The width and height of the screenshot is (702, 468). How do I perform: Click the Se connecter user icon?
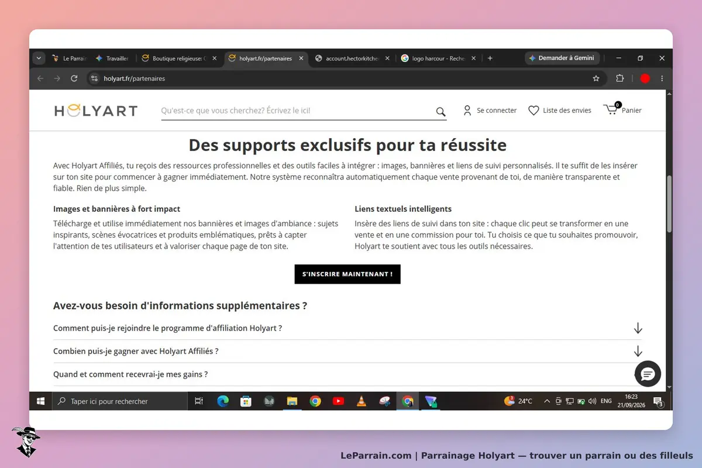click(467, 110)
